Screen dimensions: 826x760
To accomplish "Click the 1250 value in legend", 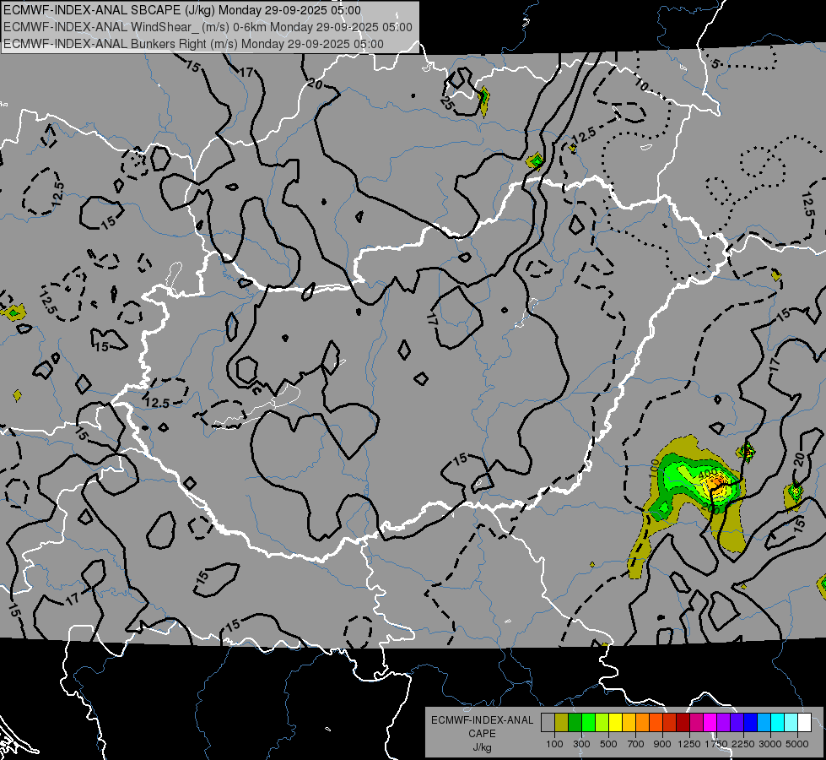I will [x=689, y=744].
